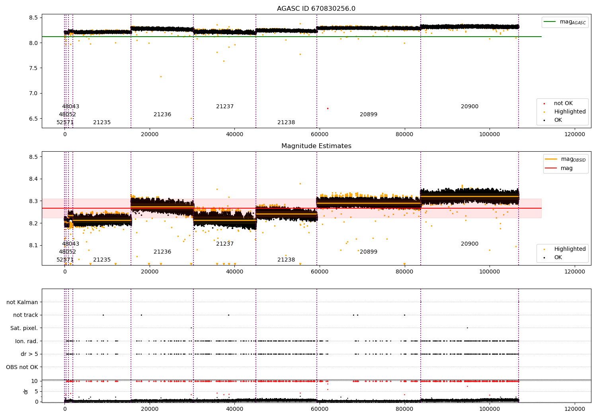Click the 'not track' axis label

(25, 315)
